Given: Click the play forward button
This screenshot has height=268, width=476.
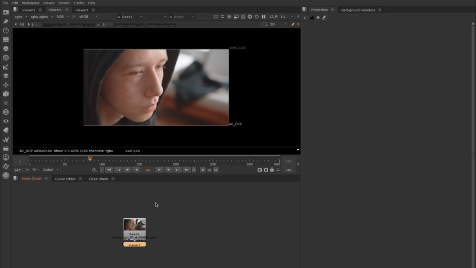Looking at the screenshot, I should coord(159,170).
